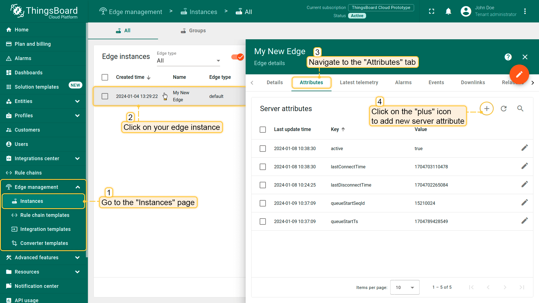The width and height of the screenshot is (539, 303).
Task: Open help icon in edge details header
Action: click(x=508, y=57)
